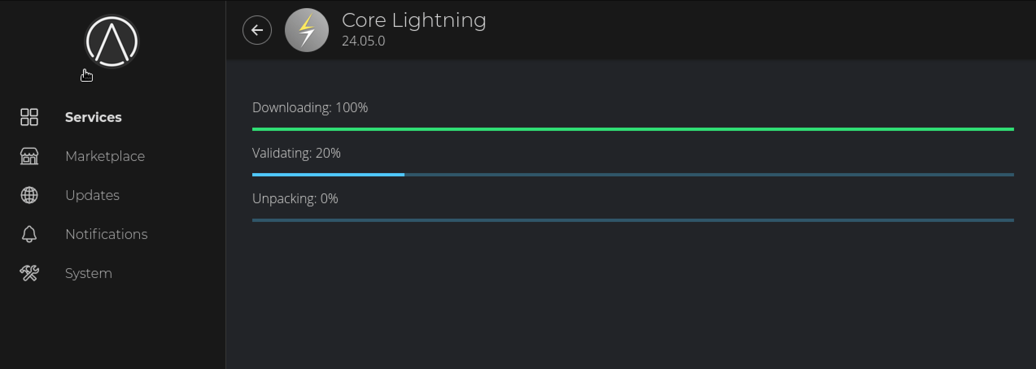Click the "Validating: 20%" label
Image resolution: width=1036 pixels, height=369 pixels.
296,153
